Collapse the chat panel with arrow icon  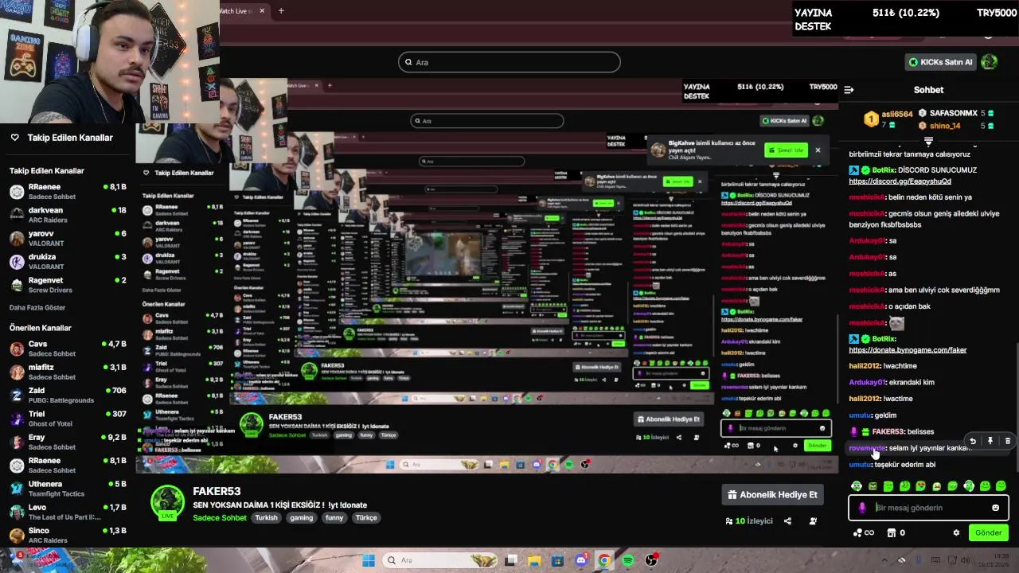(x=849, y=90)
